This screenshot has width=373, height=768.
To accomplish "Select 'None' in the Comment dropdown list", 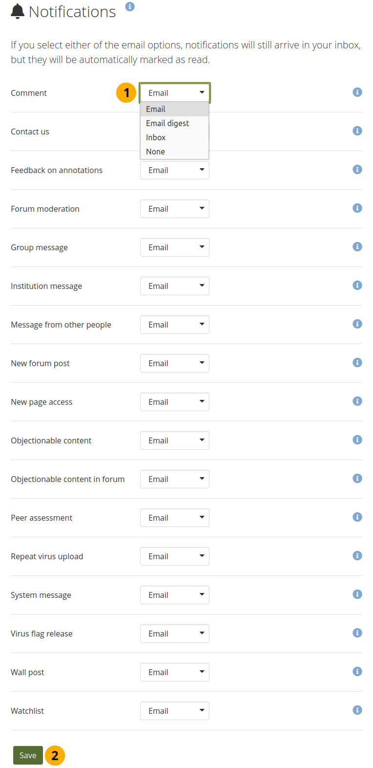I will coord(155,152).
